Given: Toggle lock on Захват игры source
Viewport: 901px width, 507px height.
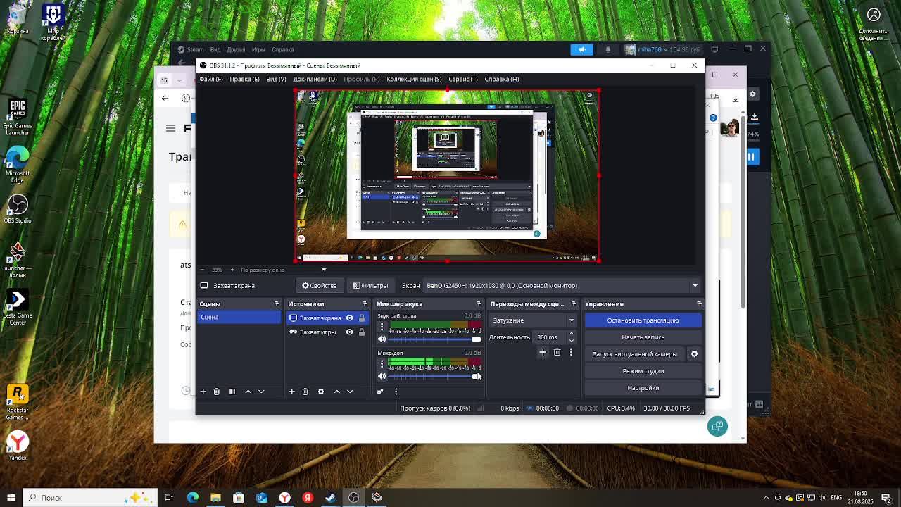Looking at the screenshot, I should [x=362, y=332].
